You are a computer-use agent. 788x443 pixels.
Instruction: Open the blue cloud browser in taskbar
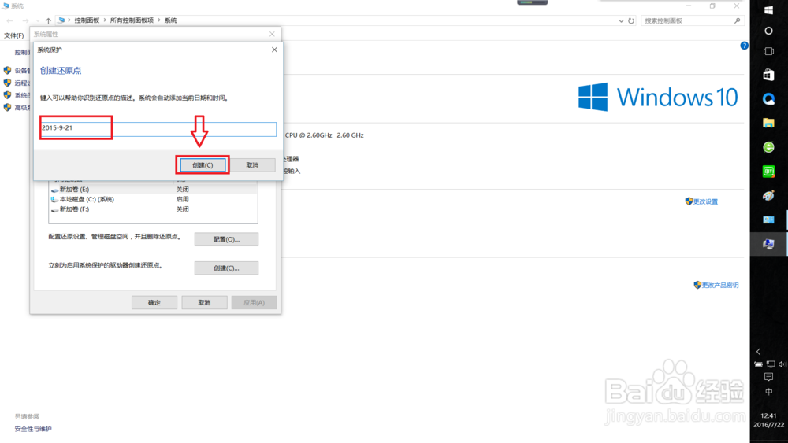[768, 99]
